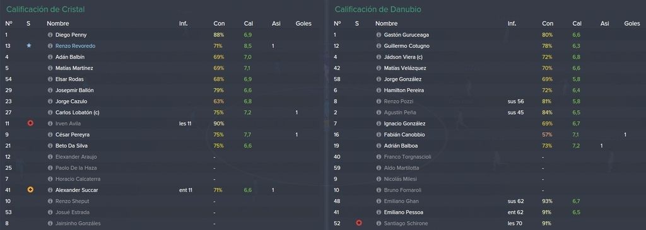
Task: Select Calificación de Danubio heading
Action: click(378, 9)
